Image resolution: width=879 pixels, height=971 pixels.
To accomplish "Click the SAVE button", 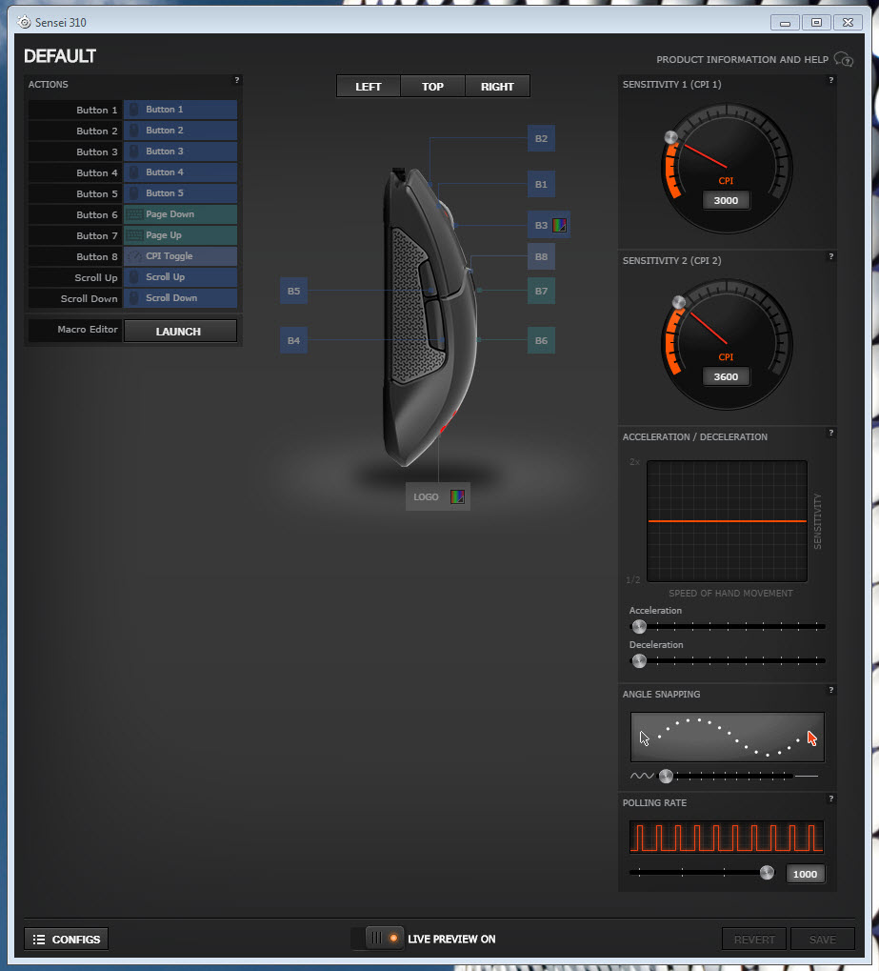I will 823,939.
